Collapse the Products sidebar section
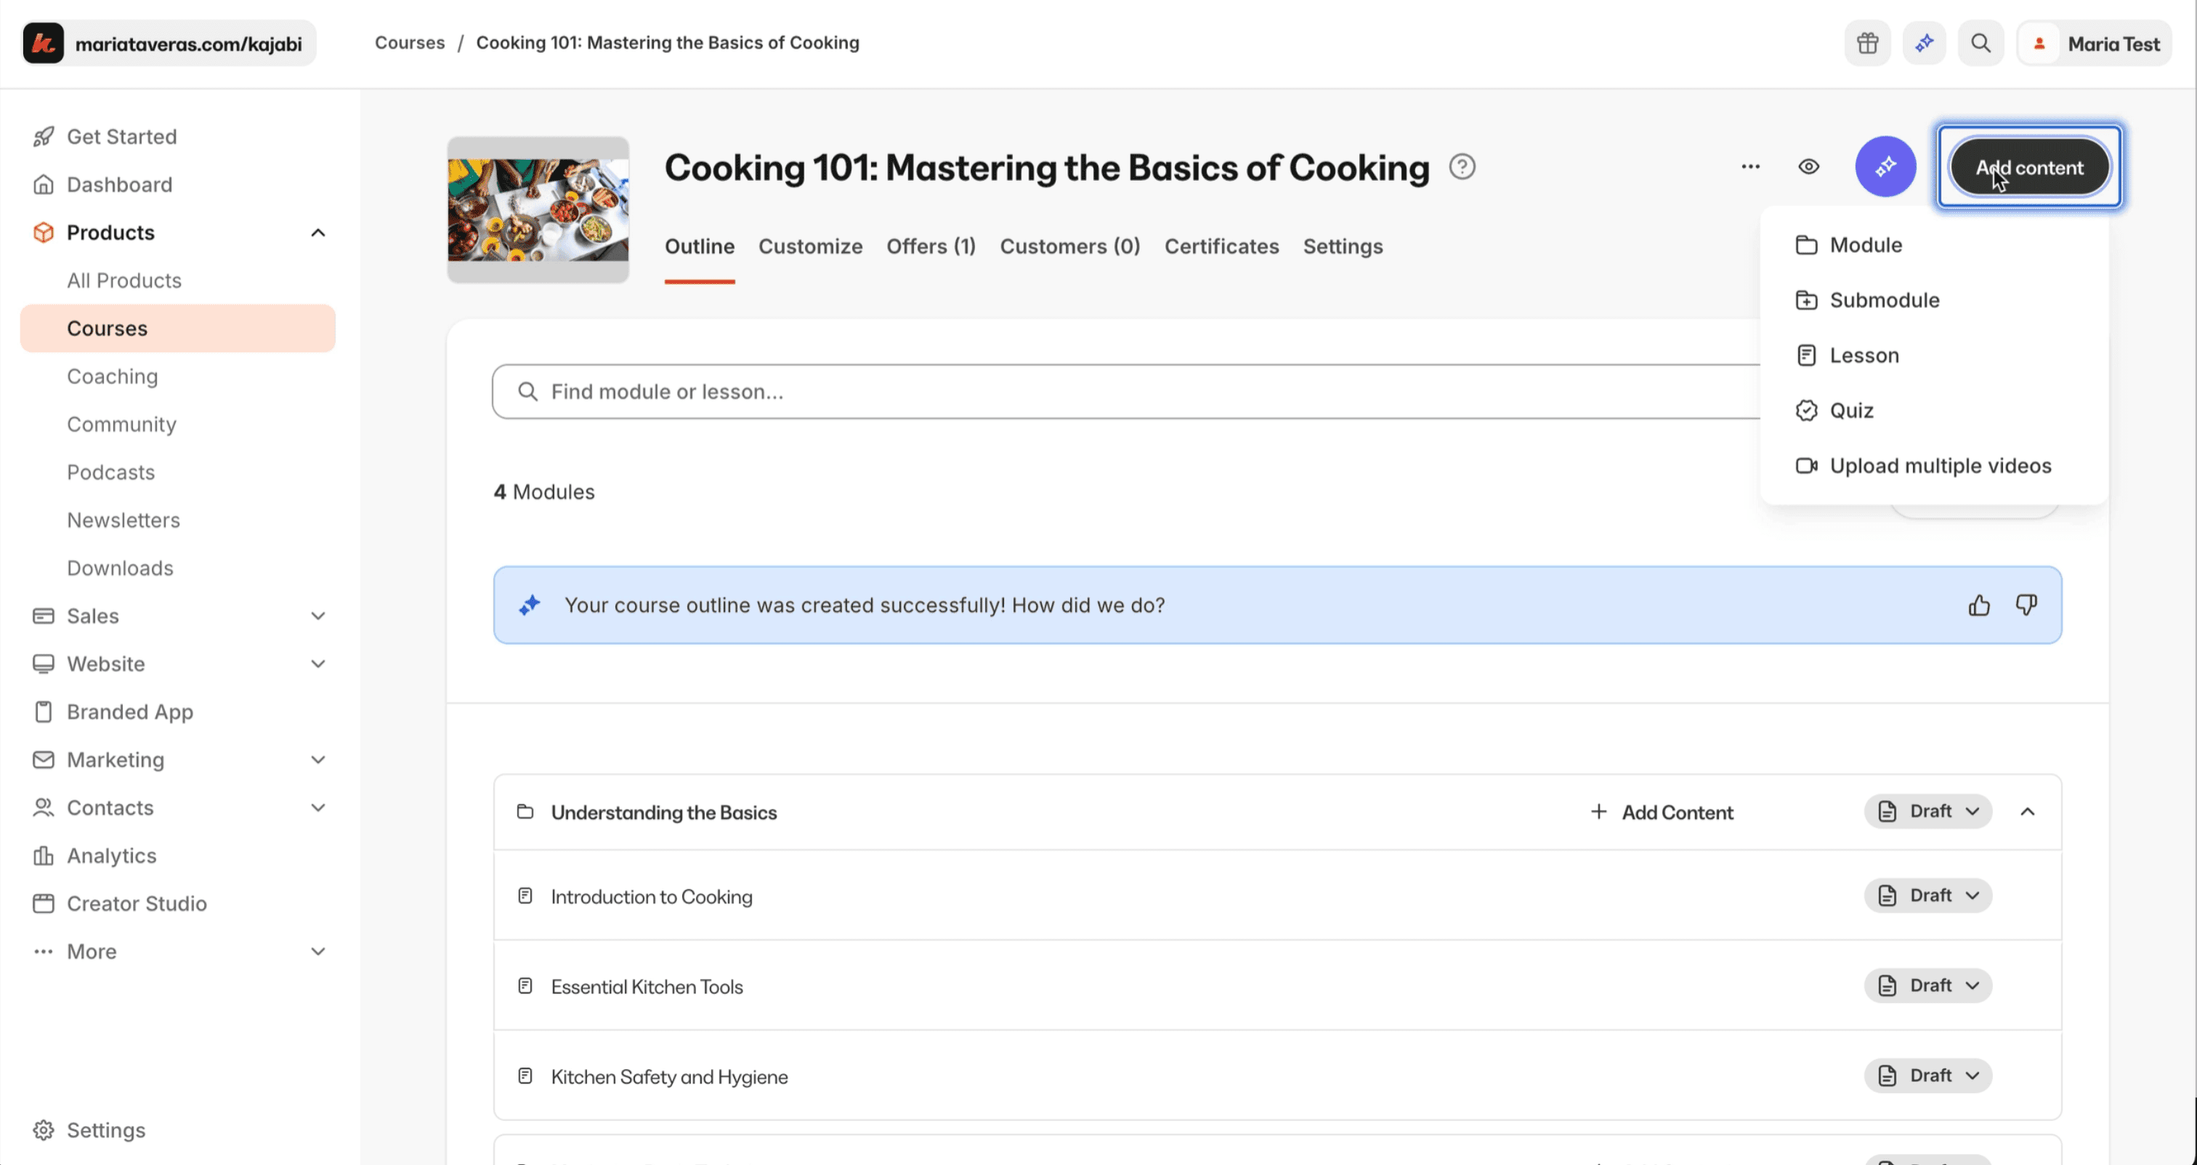This screenshot has width=2197, height=1165. pos(317,233)
